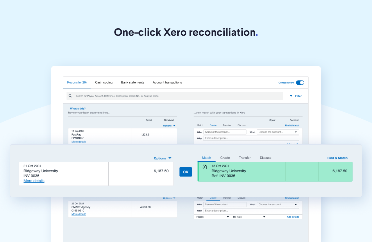The height and width of the screenshot is (242, 372).
Task: Open the Bank statements tab
Action: (x=133, y=82)
